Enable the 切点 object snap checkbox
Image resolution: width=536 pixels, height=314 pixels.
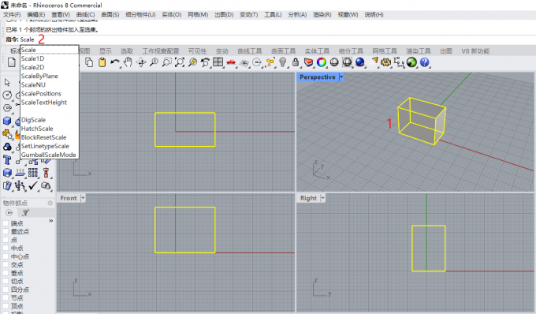6,281
